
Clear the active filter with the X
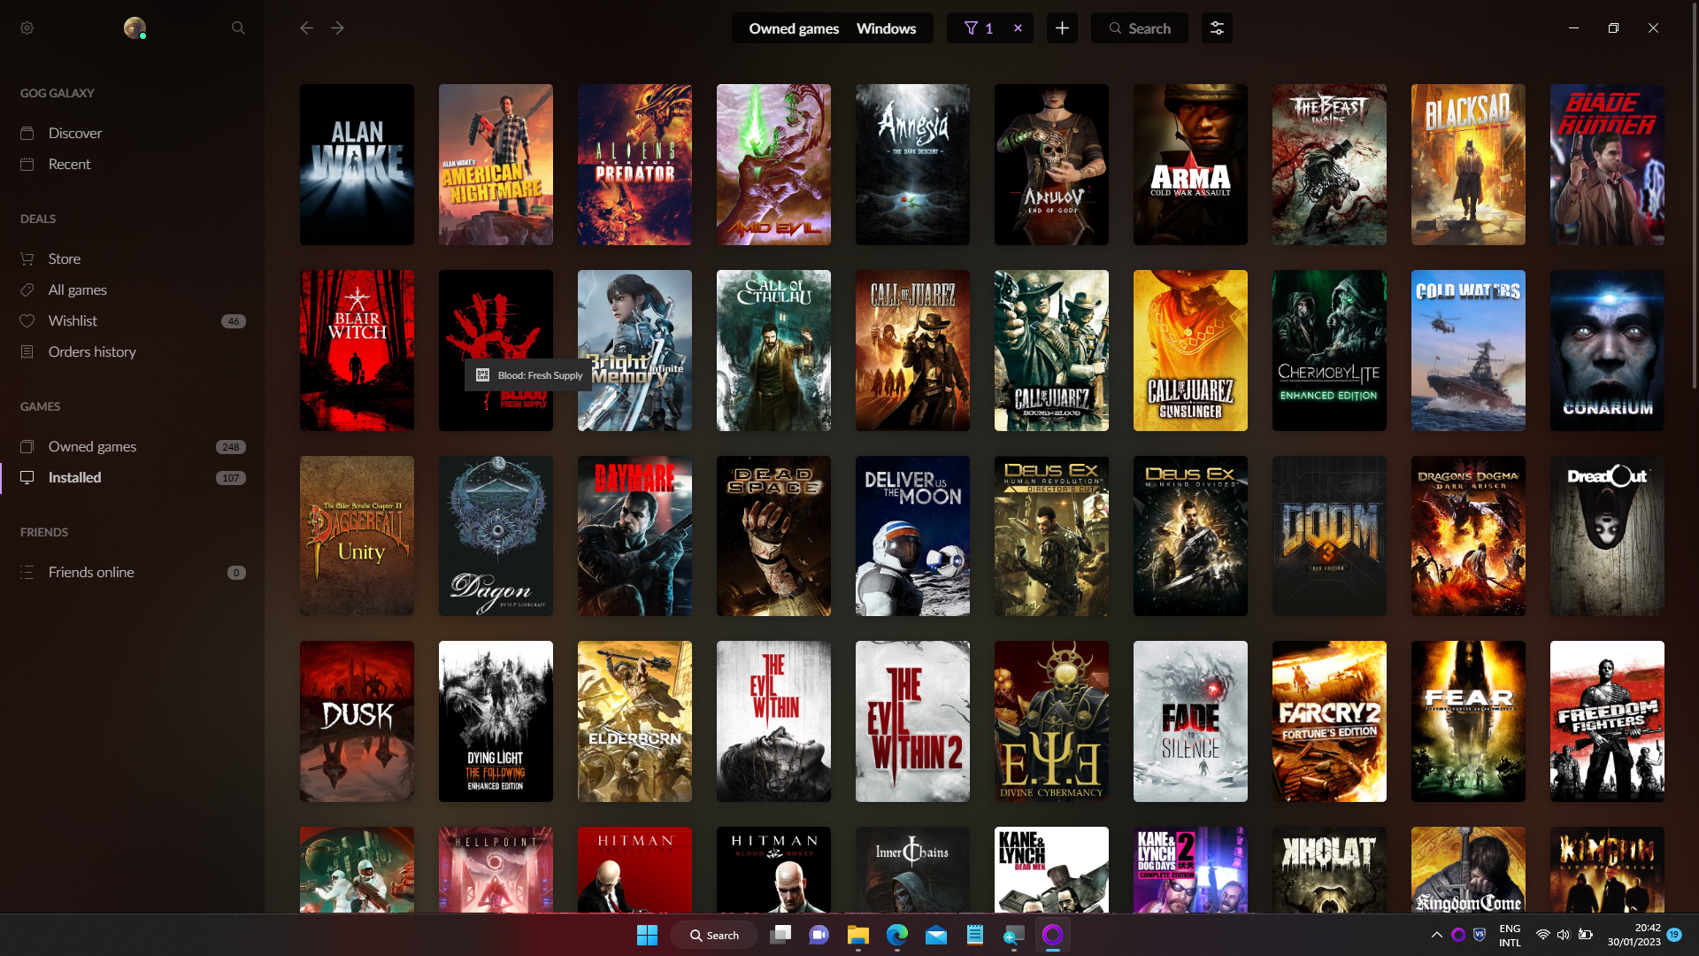[x=1018, y=28]
